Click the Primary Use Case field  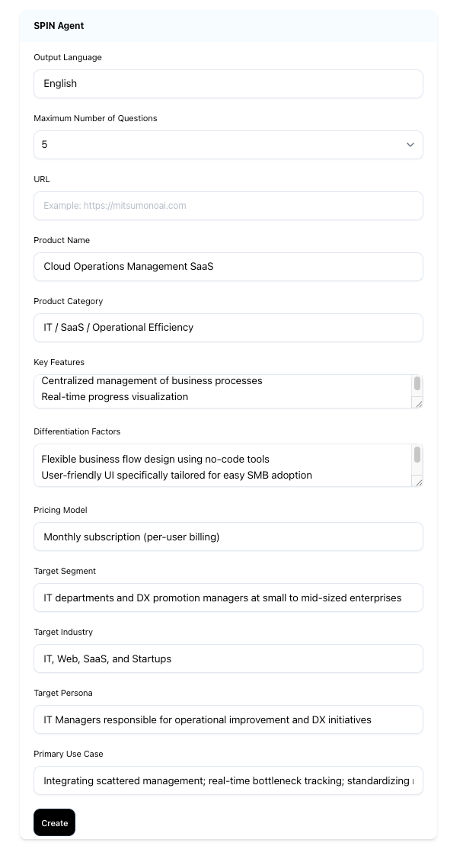(228, 780)
